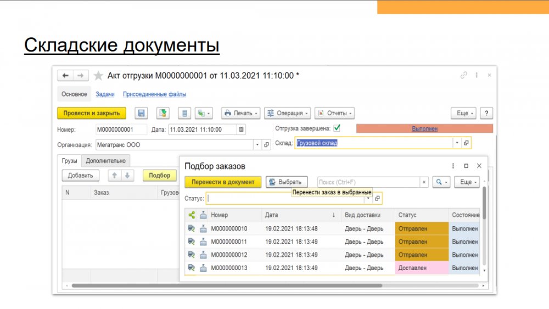Click the Перенести в документ button
549x309 pixels.
[x=223, y=182]
